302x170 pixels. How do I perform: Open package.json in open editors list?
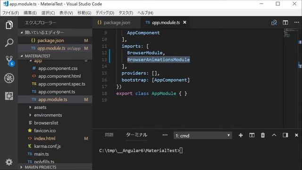pyautogui.click(x=55, y=41)
